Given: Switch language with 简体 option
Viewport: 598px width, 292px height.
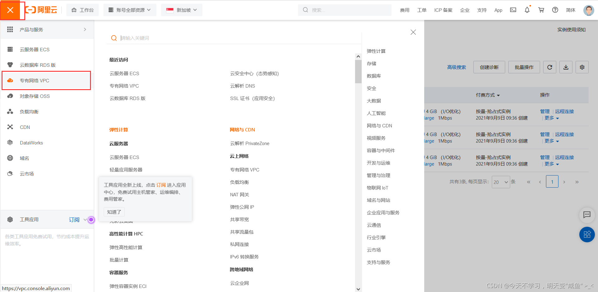Looking at the screenshot, I should [571, 10].
